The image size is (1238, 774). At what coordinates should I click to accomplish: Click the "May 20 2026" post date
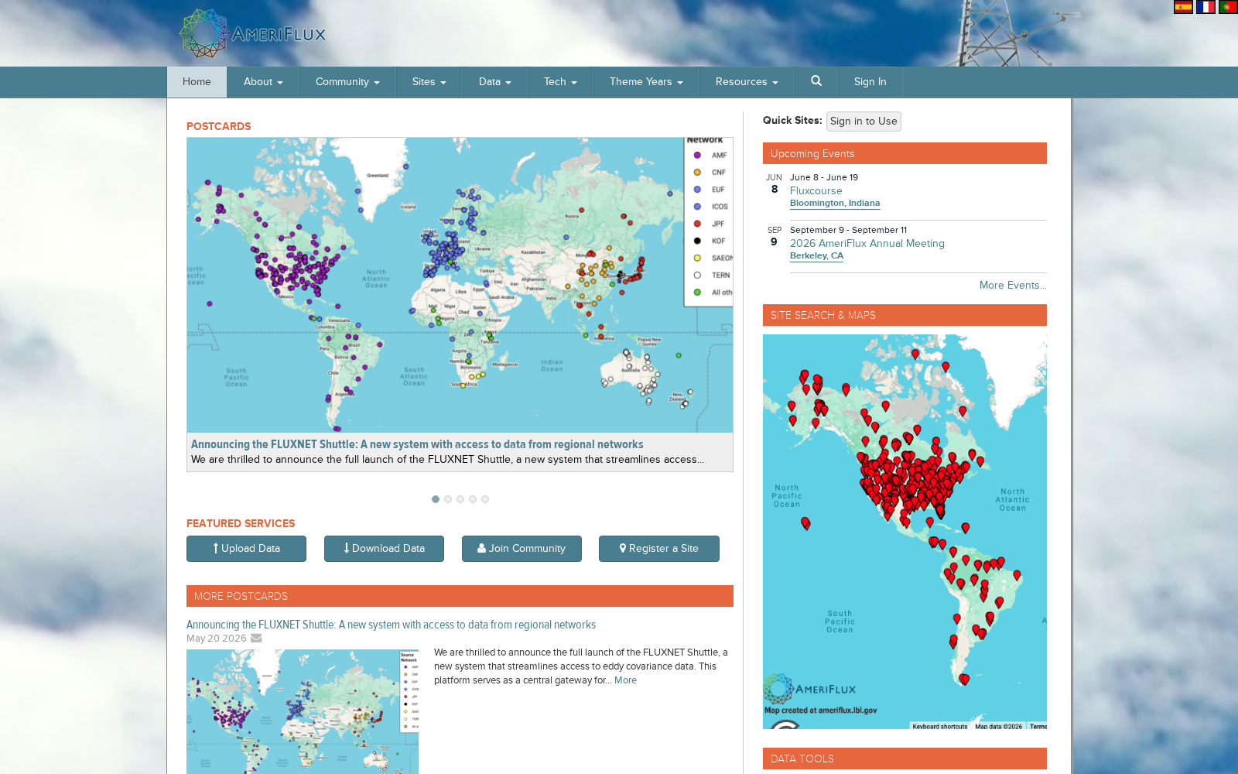[217, 639]
